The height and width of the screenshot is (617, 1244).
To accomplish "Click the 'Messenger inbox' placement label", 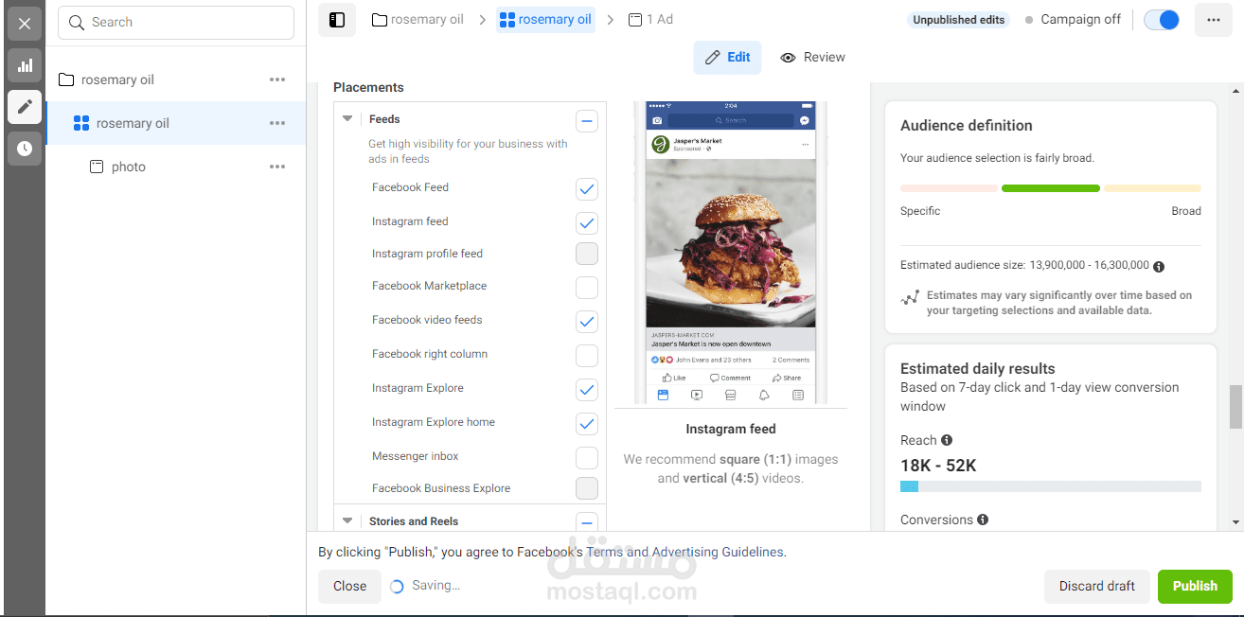I will [415, 456].
